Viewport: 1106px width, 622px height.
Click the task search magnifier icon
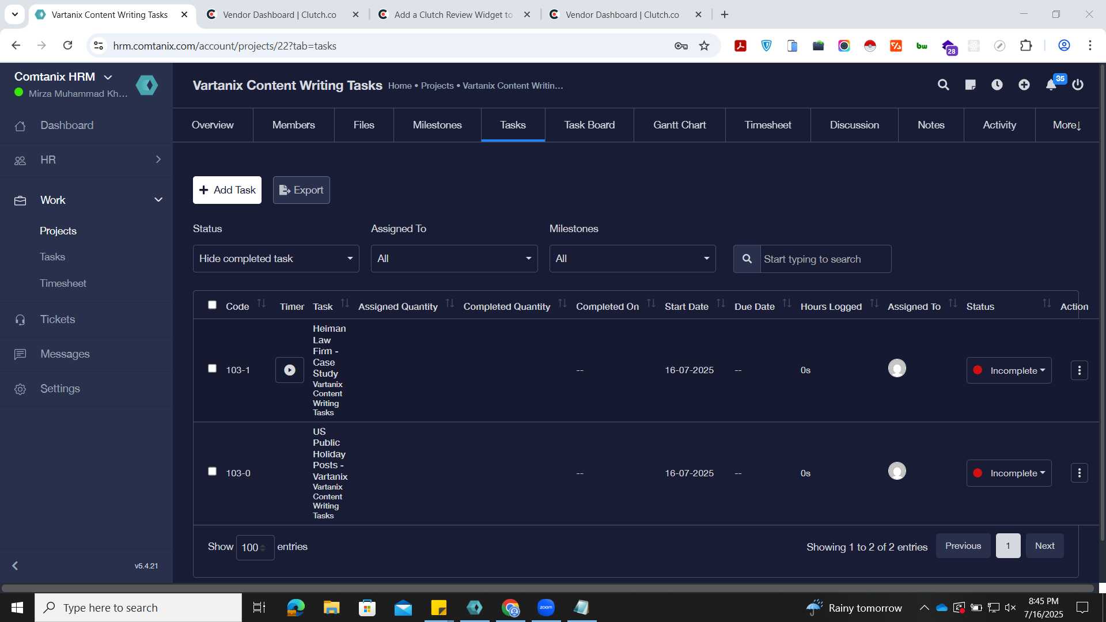click(x=747, y=259)
